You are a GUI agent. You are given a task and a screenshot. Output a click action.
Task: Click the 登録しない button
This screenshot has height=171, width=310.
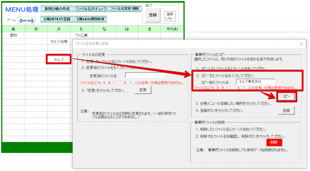170,16
